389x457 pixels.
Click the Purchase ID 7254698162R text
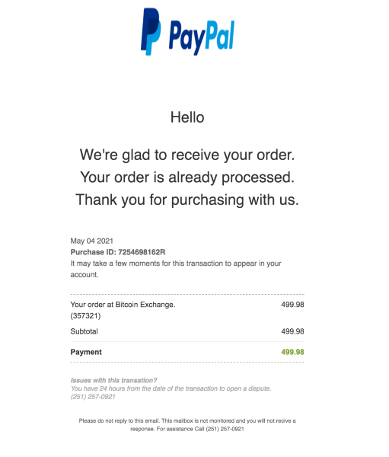(118, 252)
